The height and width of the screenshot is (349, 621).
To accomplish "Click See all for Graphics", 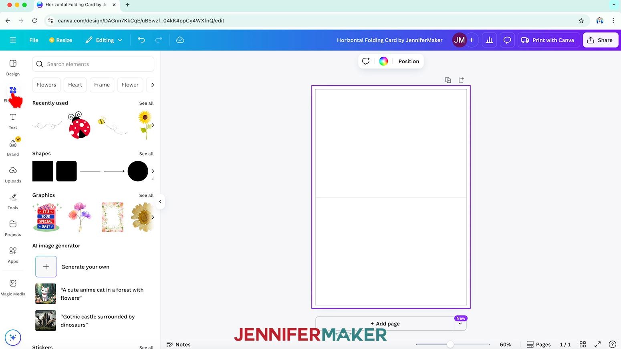I will point(146,195).
